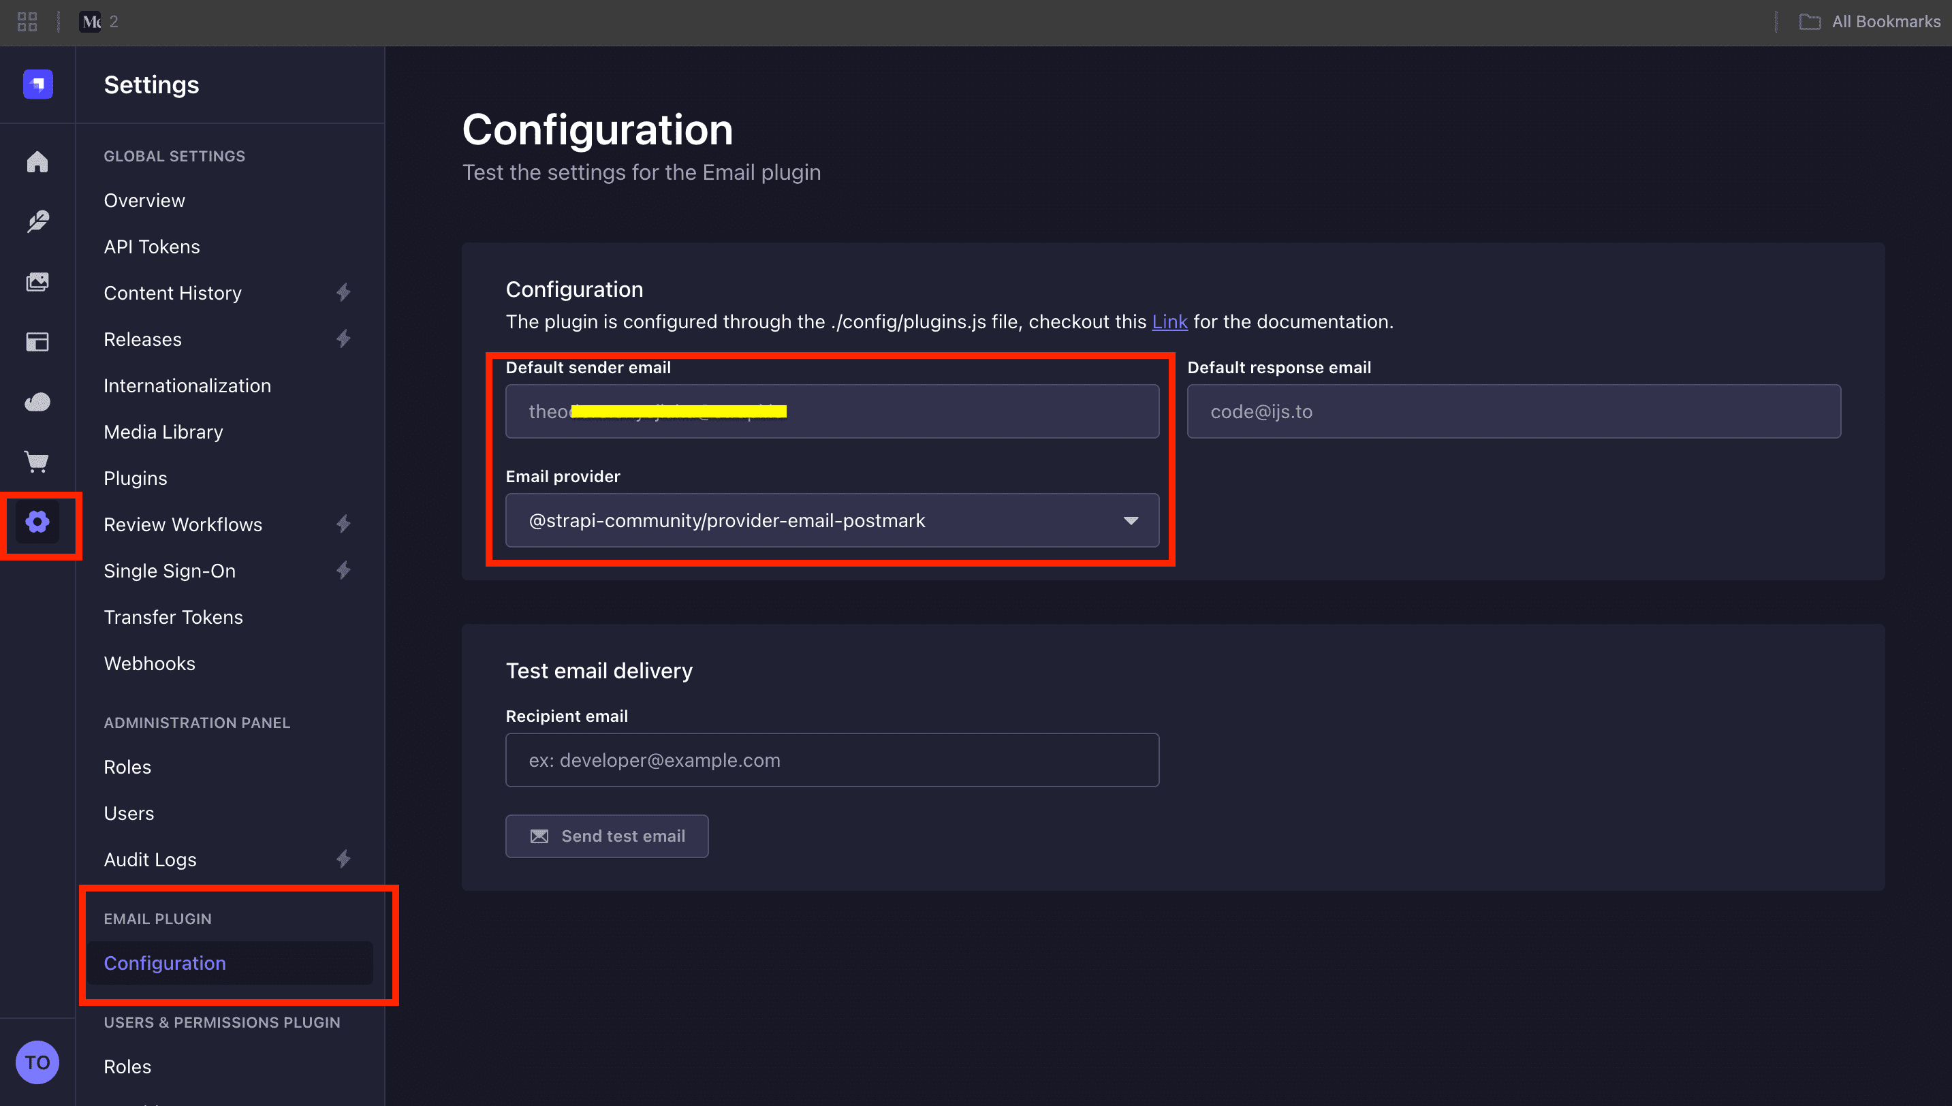The width and height of the screenshot is (1952, 1106).
Task: Open the Strapi Cloud icon
Action: click(x=37, y=402)
